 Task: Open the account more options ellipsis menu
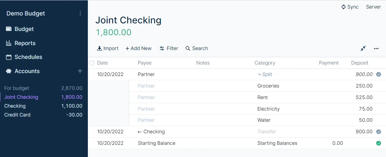click(x=376, y=48)
